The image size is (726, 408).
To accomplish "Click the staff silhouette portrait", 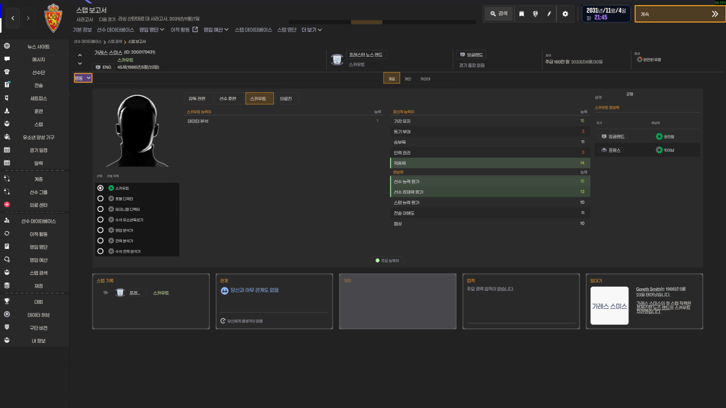I will tap(137, 130).
